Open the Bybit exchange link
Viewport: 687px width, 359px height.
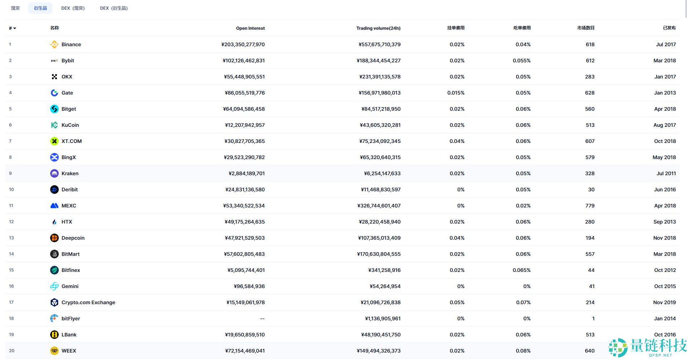(x=68, y=61)
